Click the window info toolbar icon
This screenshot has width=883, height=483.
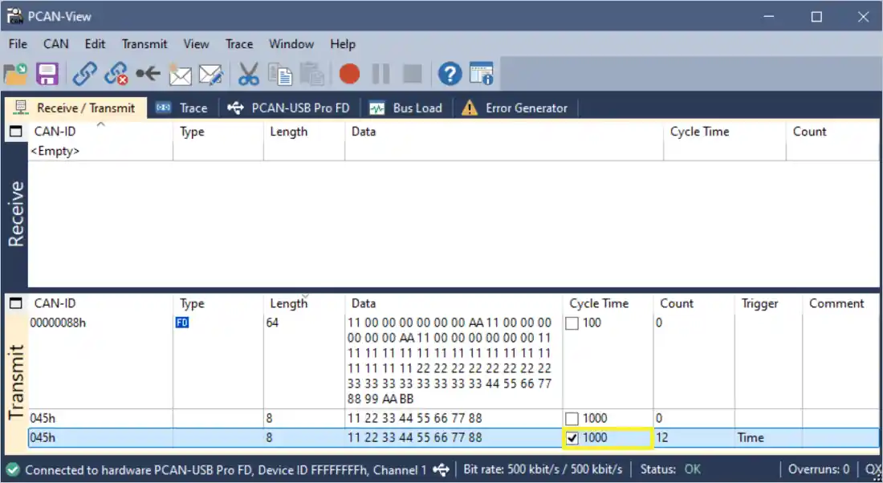pos(482,74)
